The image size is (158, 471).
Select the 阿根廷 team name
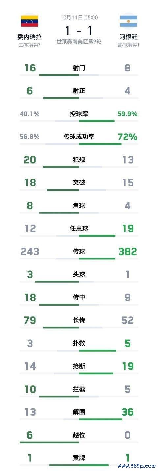[128, 37]
